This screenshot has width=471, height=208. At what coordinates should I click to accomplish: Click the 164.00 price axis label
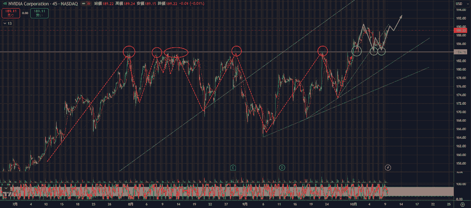coord(460,137)
